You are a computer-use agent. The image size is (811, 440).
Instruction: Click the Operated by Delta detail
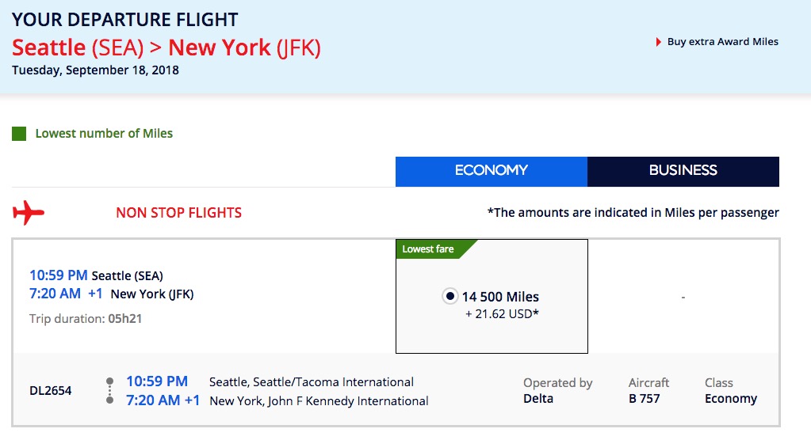[557, 390]
